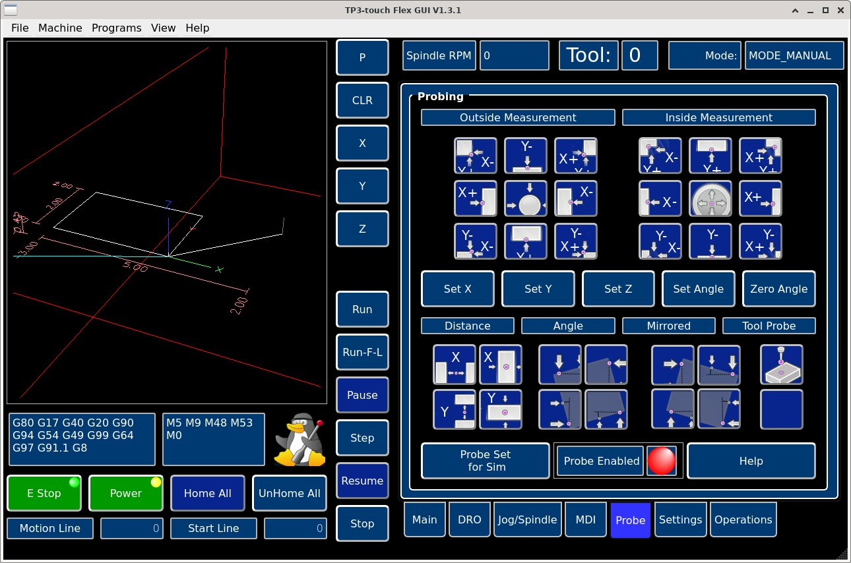851x563 pixels.
Task: Click the LinuxCNC penguin mascot icon
Action: (300, 440)
